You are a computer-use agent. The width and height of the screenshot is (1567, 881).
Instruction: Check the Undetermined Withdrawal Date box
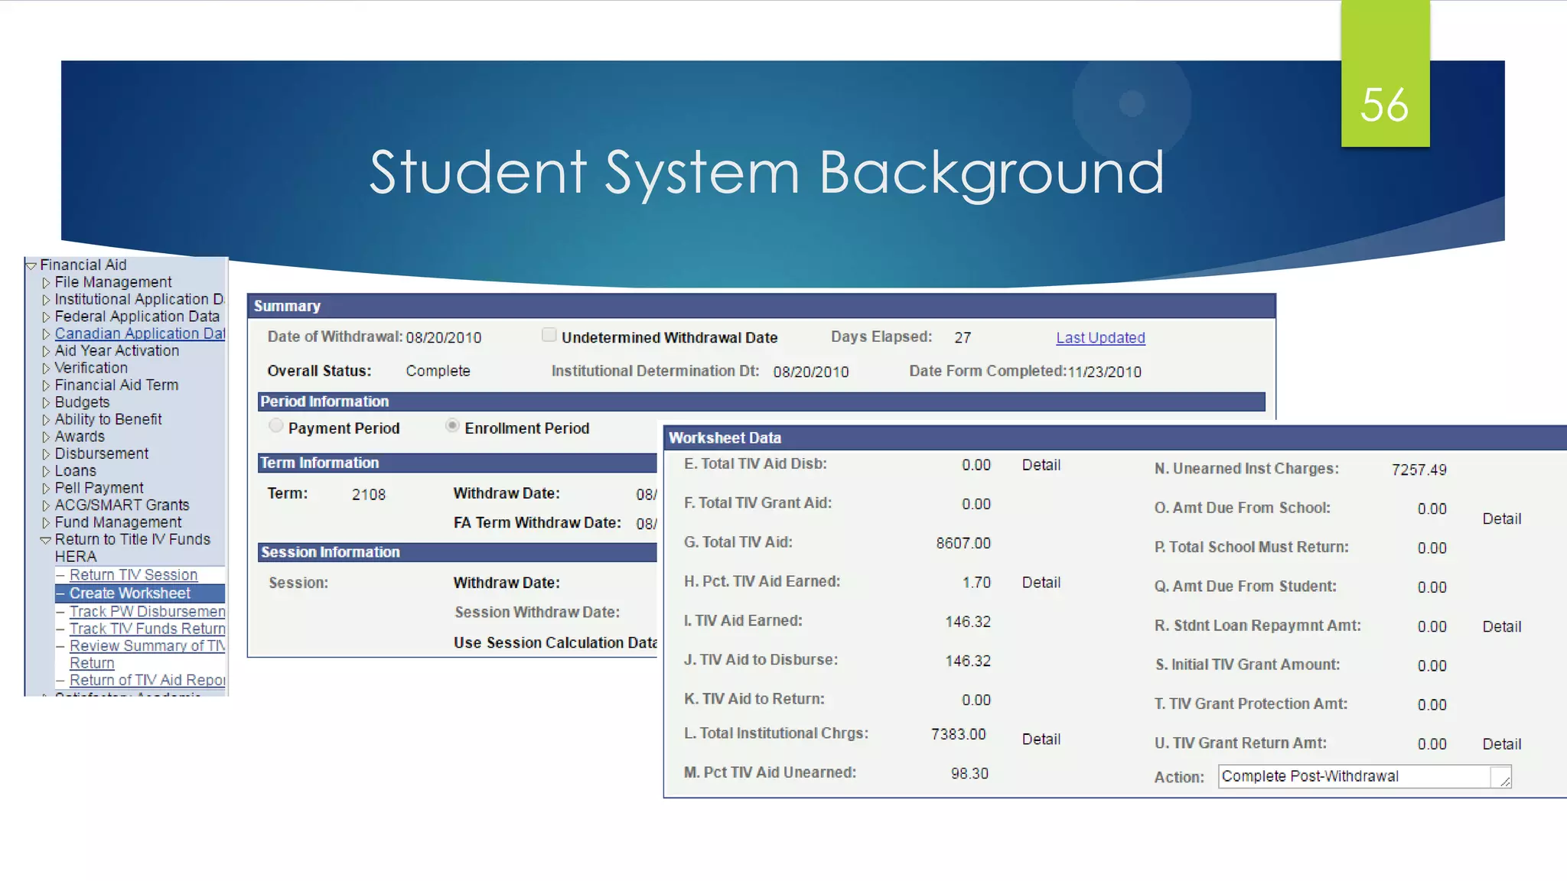tap(549, 335)
